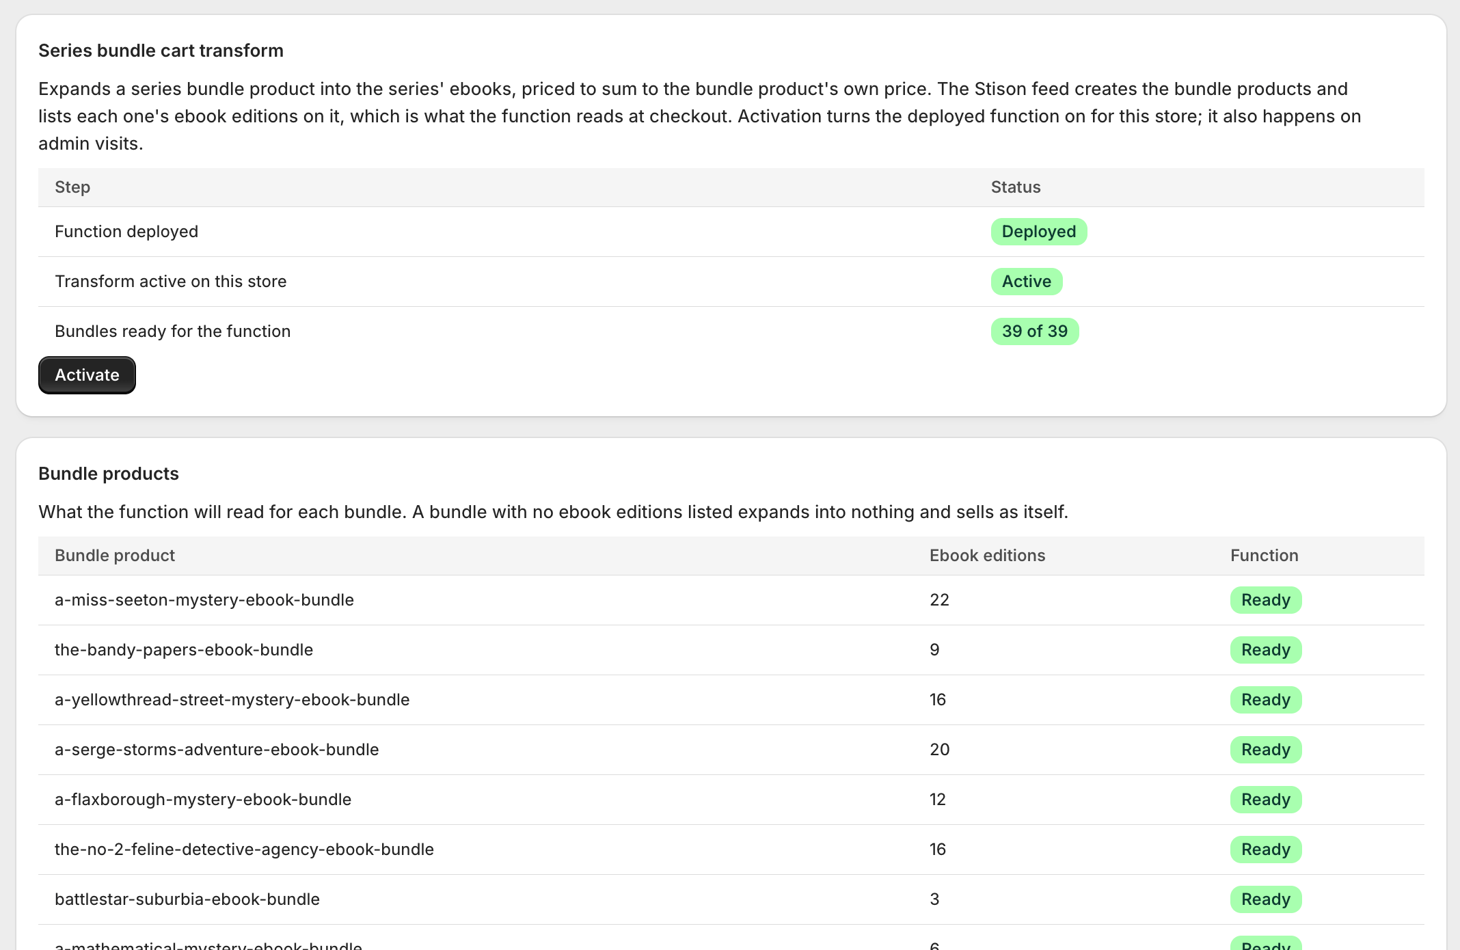Click edition count 3 for battlestar-suburbia bundle
The height and width of the screenshot is (950, 1460).
[x=934, y=899]
